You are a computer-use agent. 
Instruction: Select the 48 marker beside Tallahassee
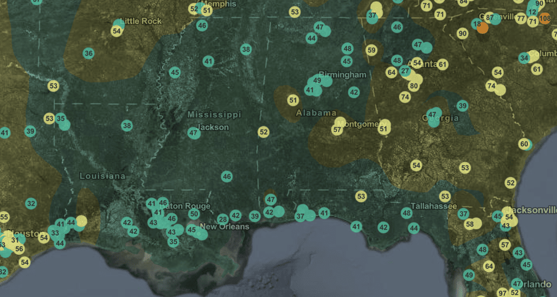tap(407, 213)
